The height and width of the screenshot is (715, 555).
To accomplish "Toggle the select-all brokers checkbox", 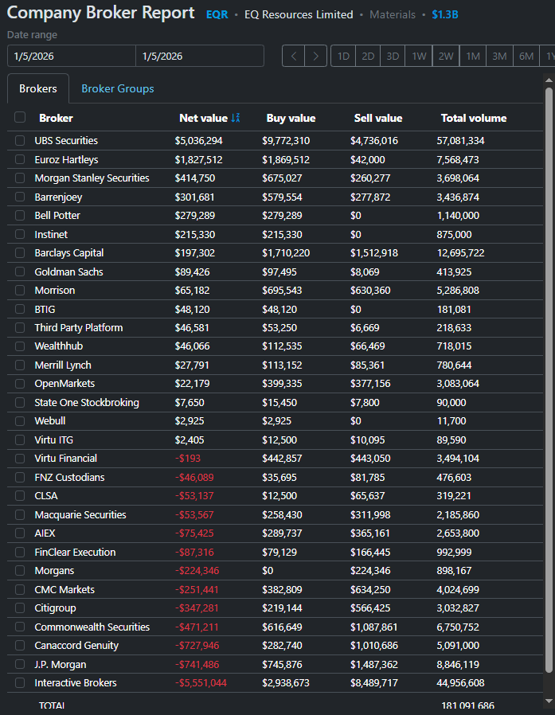I will pos(20,117).
